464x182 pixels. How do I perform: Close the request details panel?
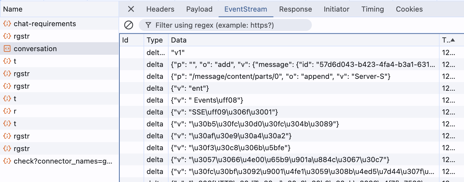131,9
